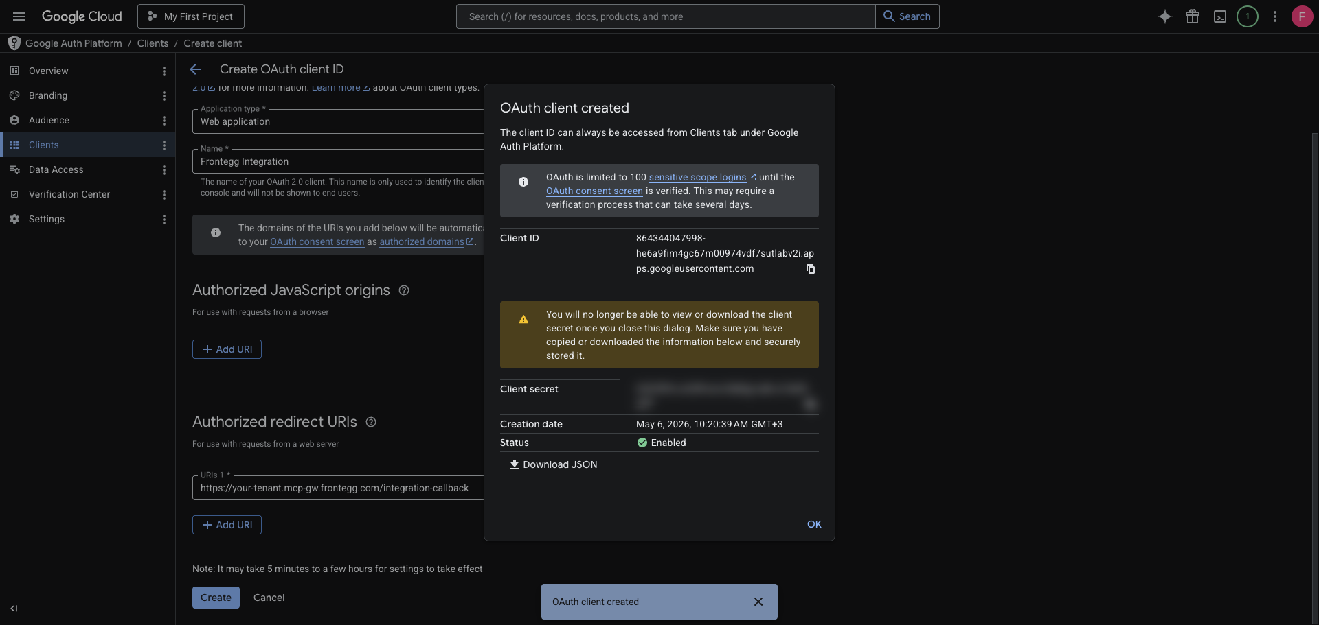The image size is (1319, 625).
Task: Click OK in the OAuth client created dialog
Action: (x=814, y=524)
